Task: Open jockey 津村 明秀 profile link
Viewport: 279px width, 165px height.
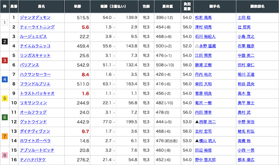Action: coord(204,27)
